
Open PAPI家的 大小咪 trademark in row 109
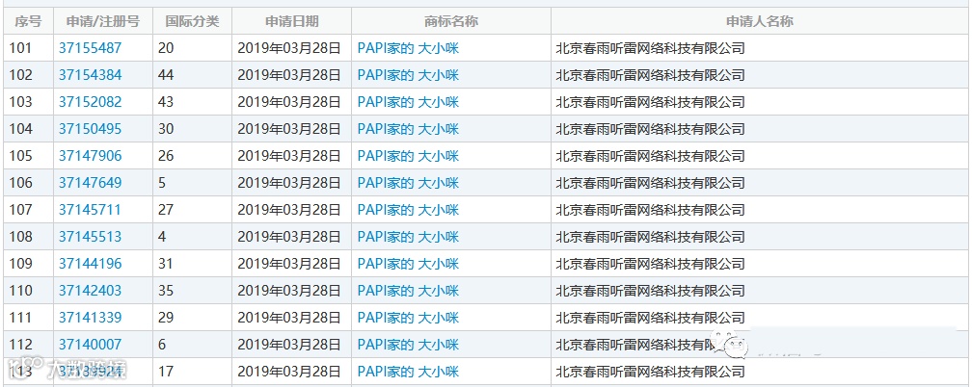pos(409,264)
